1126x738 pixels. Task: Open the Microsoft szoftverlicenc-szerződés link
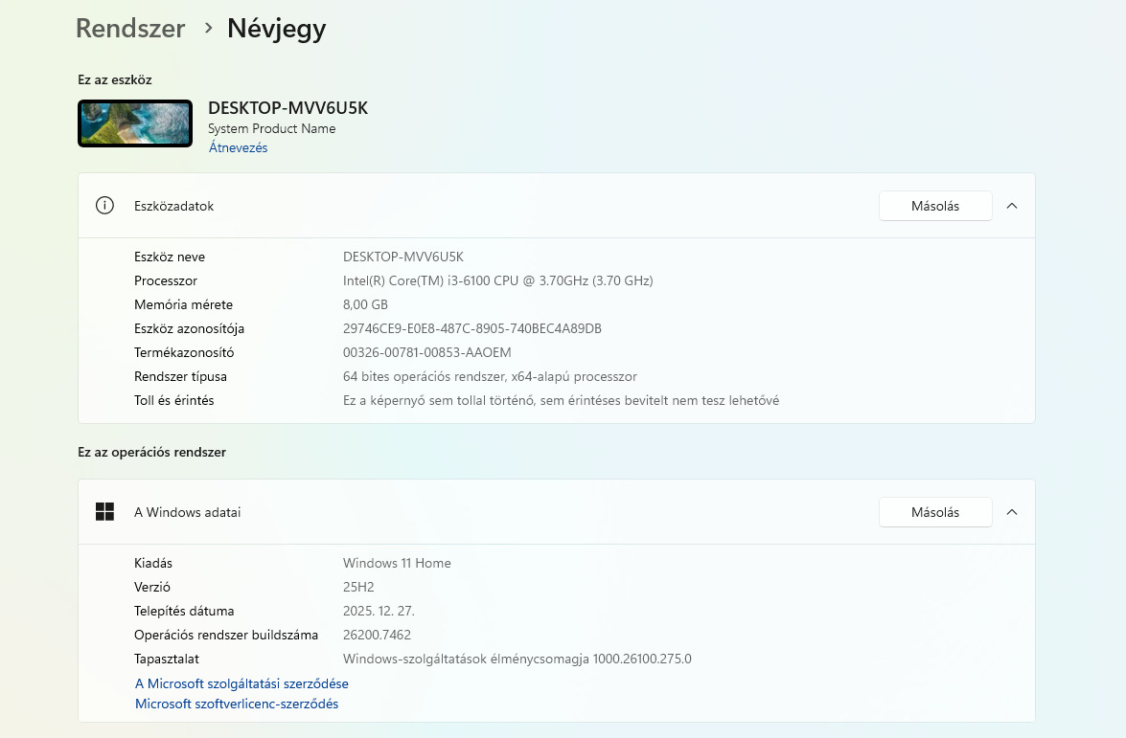pyautogui.click(x=237, y=704)
